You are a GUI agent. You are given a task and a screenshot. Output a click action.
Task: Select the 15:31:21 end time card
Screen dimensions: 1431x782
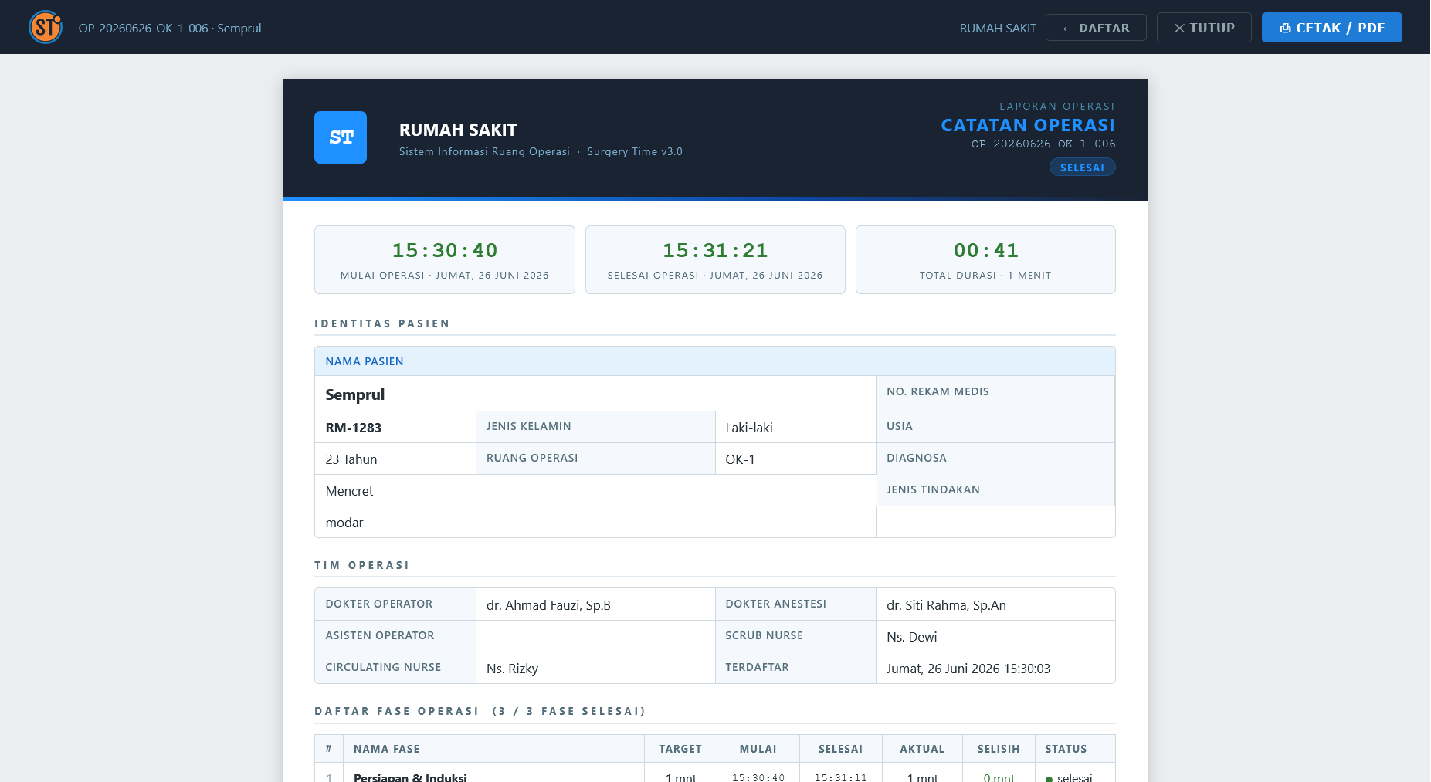pos(715,259)
